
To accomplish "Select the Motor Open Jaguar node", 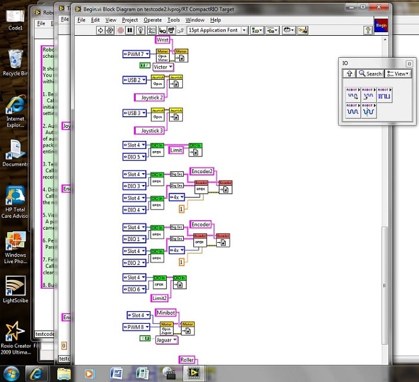I will [x=167, y=329].
